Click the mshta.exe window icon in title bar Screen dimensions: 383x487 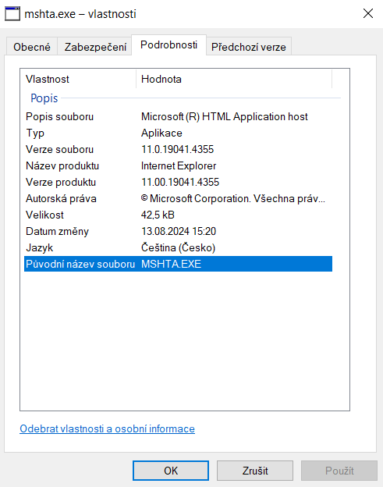point(12,14)
